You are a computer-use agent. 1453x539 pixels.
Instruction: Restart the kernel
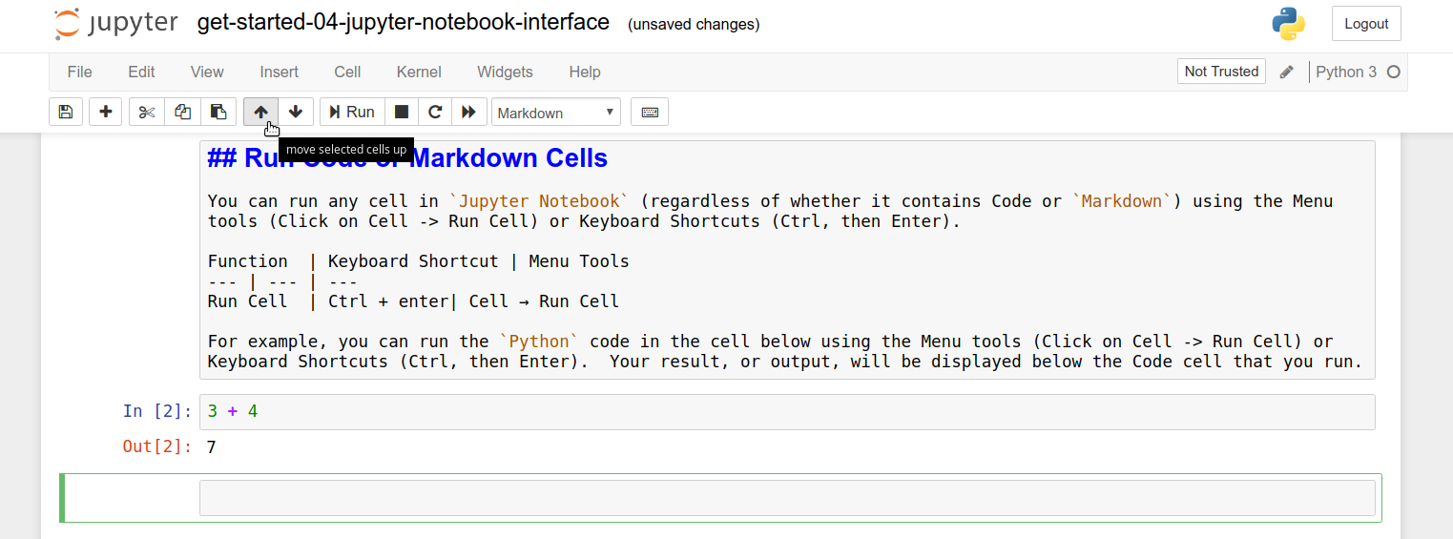[x=435, y=112]
